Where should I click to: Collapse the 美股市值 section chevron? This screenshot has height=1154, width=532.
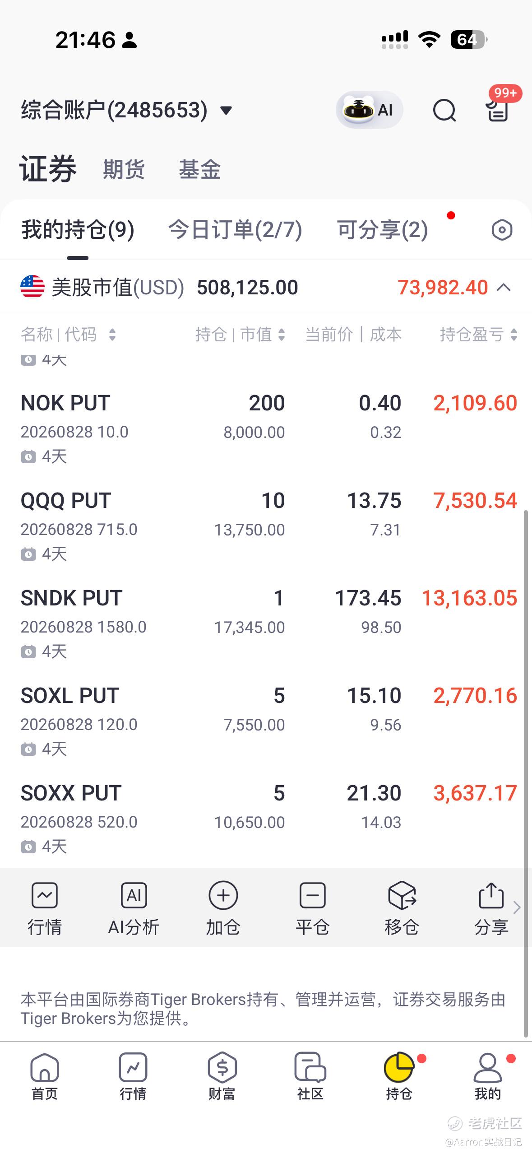pos(504,288)
